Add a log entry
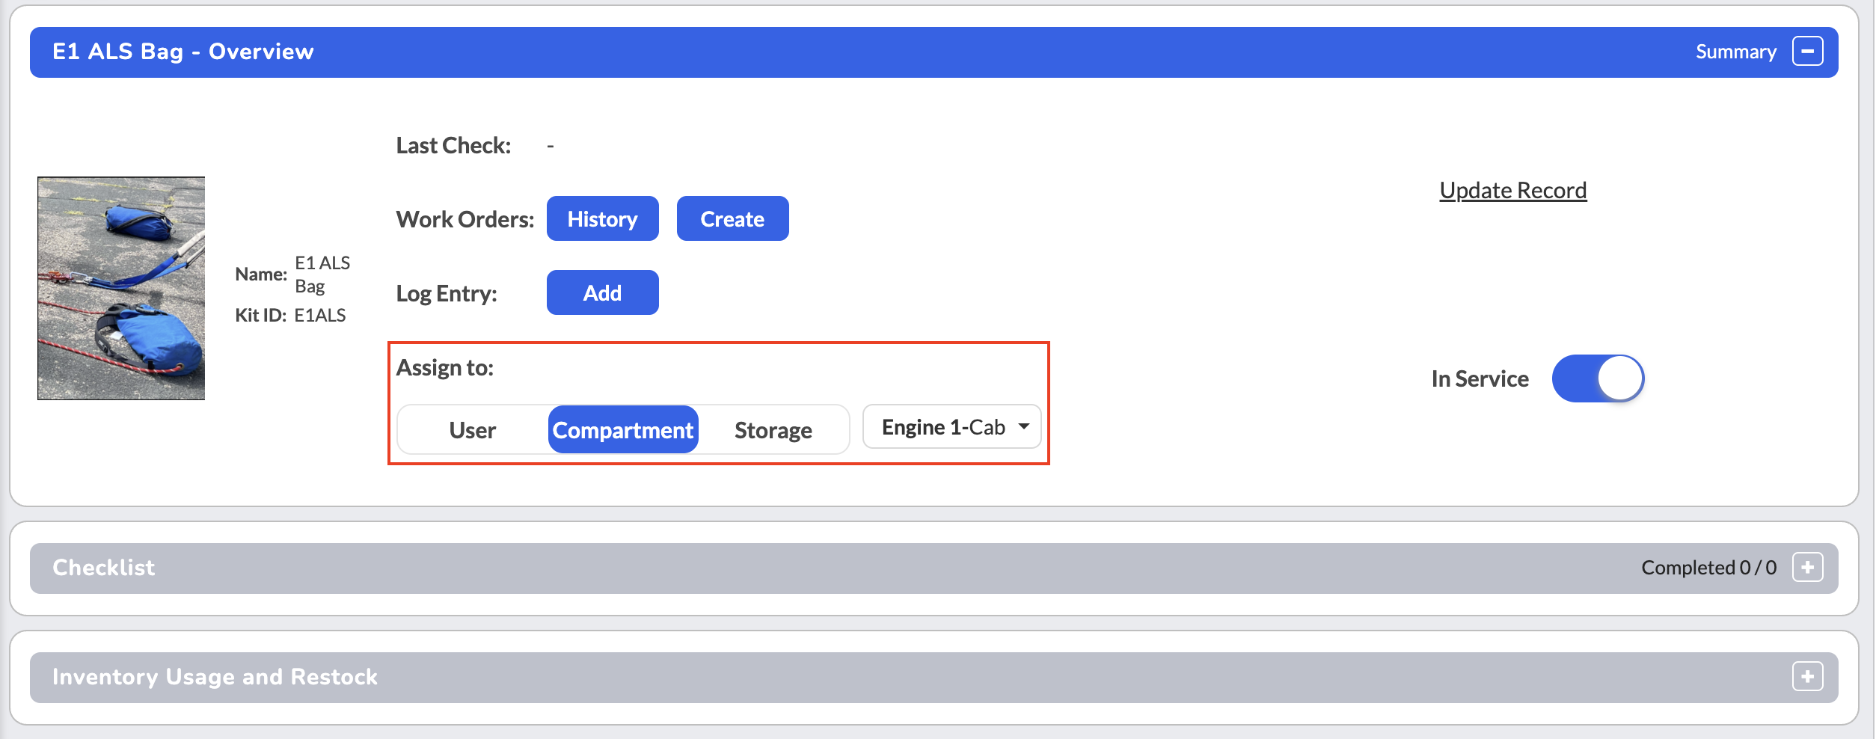1876x739 pixels. pos(603,293)
